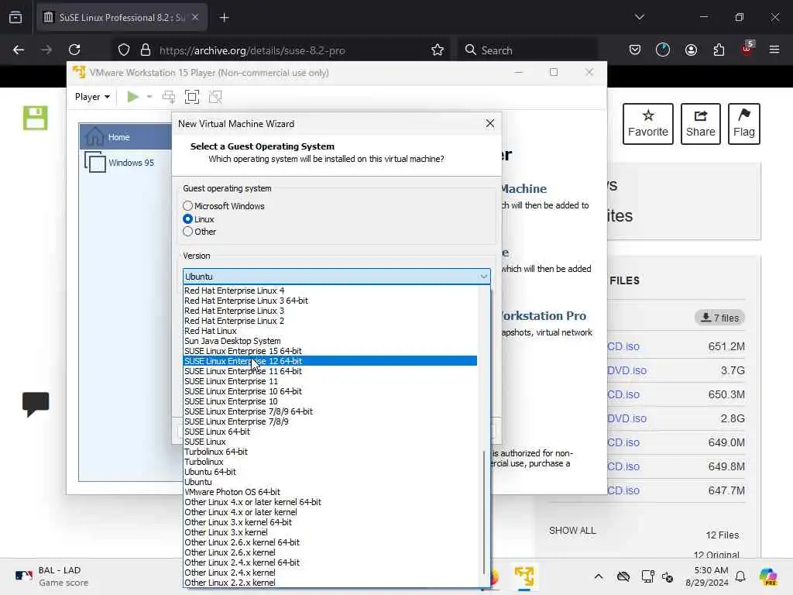The width and height of the screenshot is (793, 595).
Task: Select the Microsoft Windows radio button
Action: 187,206
